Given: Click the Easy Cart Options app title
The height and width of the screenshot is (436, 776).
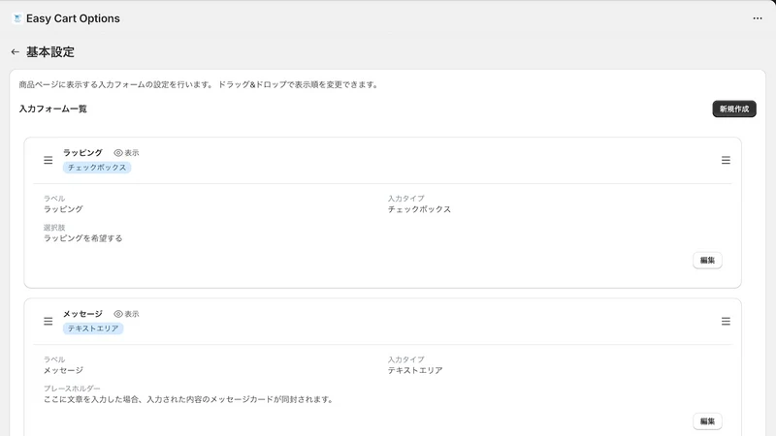Looking at the screenshot, I should point(73,18).
